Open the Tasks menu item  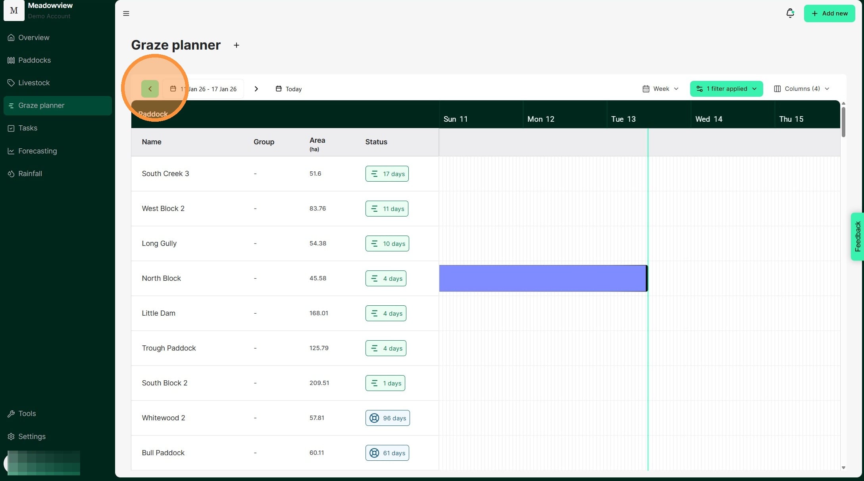(x=27, y=128)
